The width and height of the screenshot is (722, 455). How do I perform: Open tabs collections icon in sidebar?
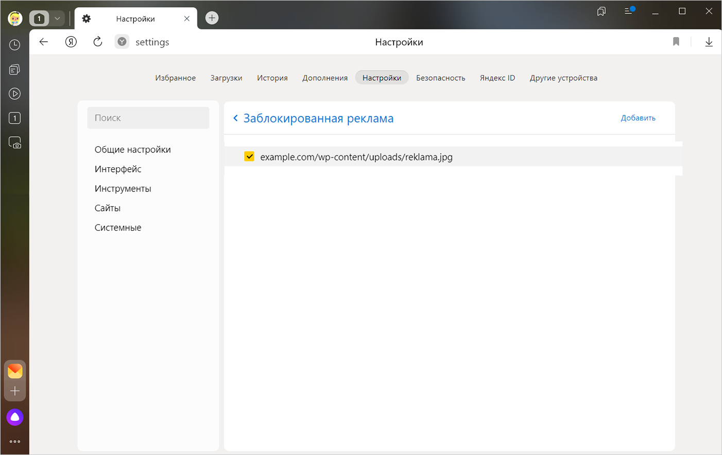15,69
